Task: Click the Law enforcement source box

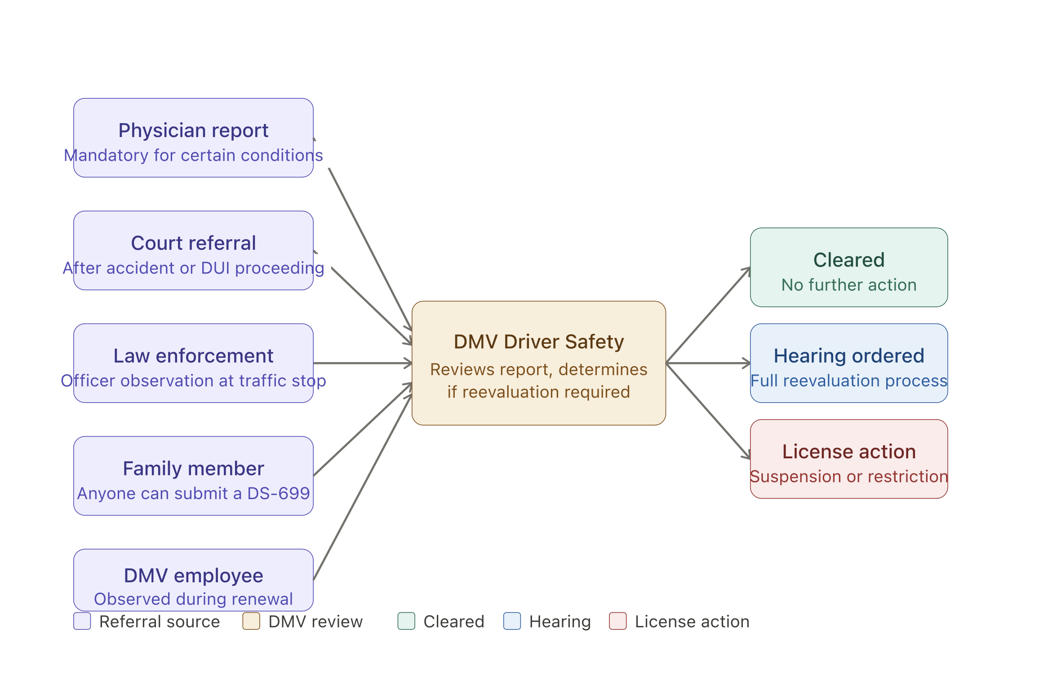Action: [193, 363]
